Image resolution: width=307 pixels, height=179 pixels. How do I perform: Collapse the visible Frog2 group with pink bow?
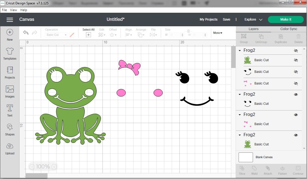click(240, 115)
